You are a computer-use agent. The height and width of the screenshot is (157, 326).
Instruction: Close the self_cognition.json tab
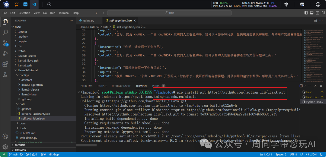coord(135,21)
